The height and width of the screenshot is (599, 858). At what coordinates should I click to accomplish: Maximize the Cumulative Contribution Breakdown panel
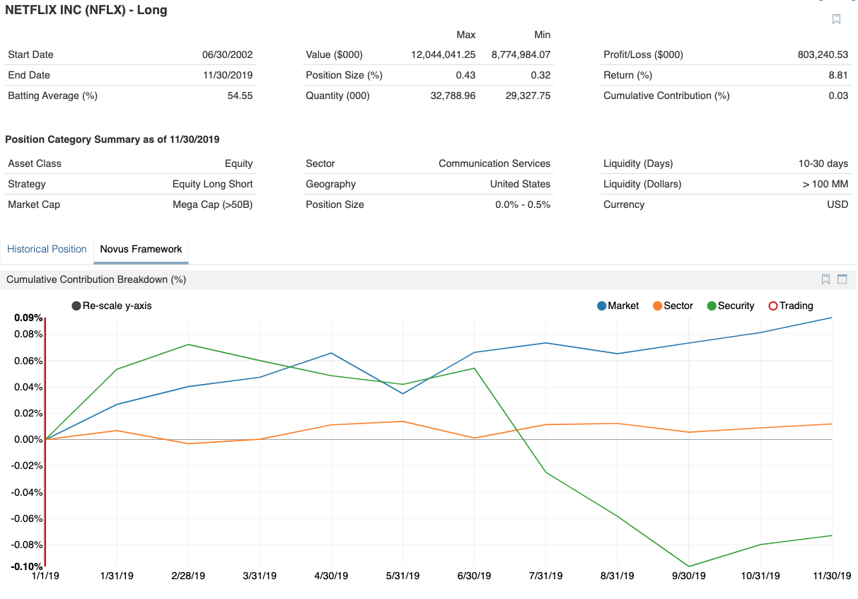tap(842, 279)
